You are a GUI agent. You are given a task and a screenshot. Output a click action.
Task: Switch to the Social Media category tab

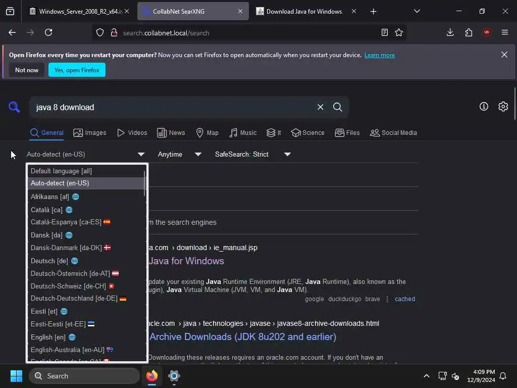(393, 133)
